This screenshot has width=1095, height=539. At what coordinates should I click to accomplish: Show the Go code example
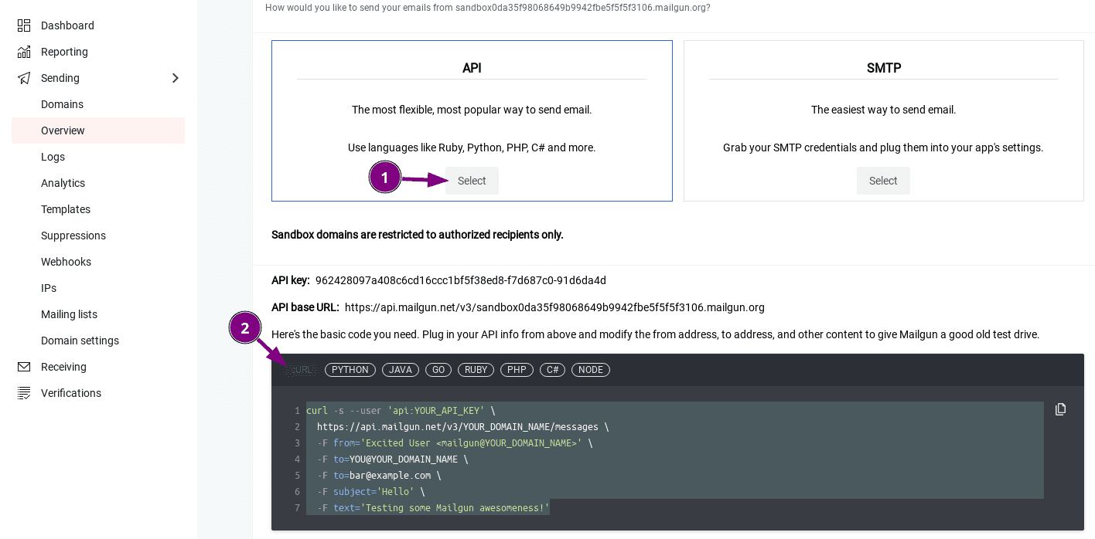coord(438,370)
